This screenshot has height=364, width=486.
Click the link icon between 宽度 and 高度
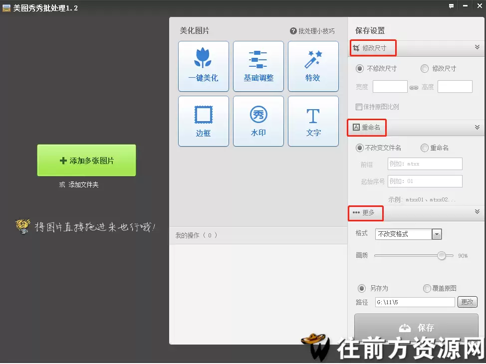414,87
